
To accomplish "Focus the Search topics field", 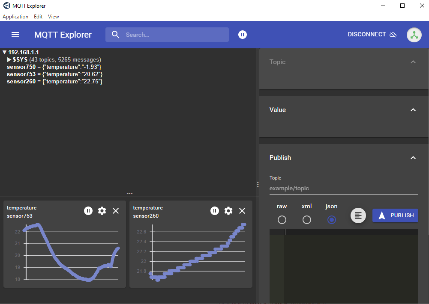I will click(x=167, y=35).
